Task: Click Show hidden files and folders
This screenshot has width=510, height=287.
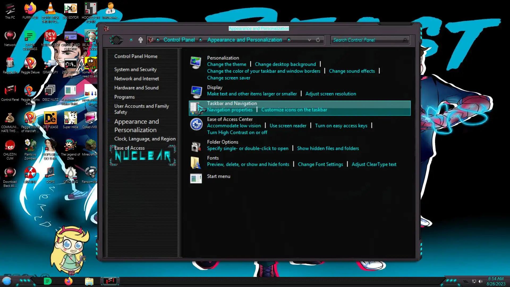Action: [x=328, y=148]
